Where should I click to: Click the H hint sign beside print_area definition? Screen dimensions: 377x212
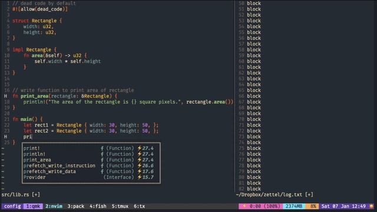pos(5,96)
